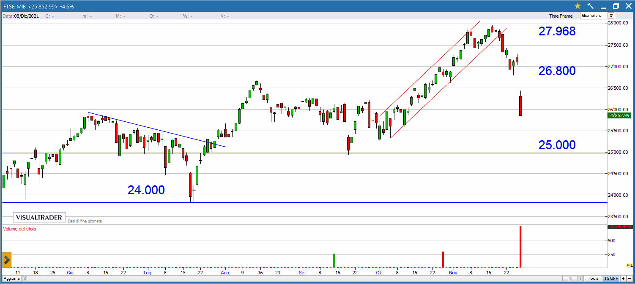Click the VISUALTRADER logo
This screenshot has width=635, height=284.
point(39,217)
